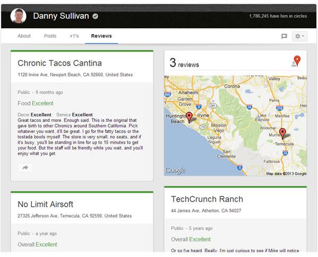The width and height of the screenshot is (318, 257).
Task: Click the San Clemente label on the map
Action: pyautogui.click(x=226, y=154)
